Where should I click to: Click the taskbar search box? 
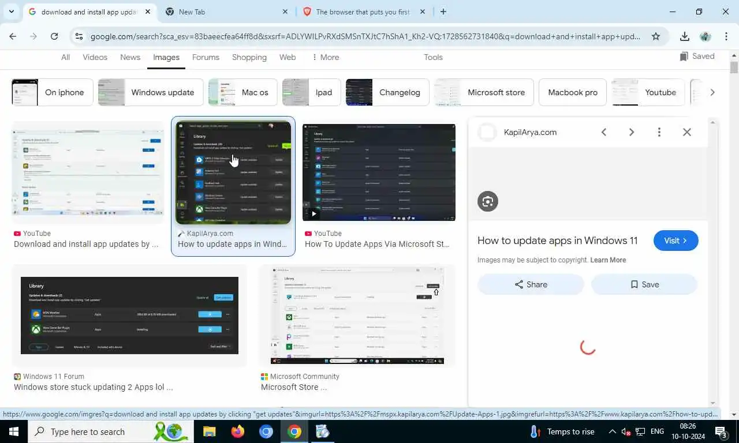pyautogui.click(x=110, y=431)
